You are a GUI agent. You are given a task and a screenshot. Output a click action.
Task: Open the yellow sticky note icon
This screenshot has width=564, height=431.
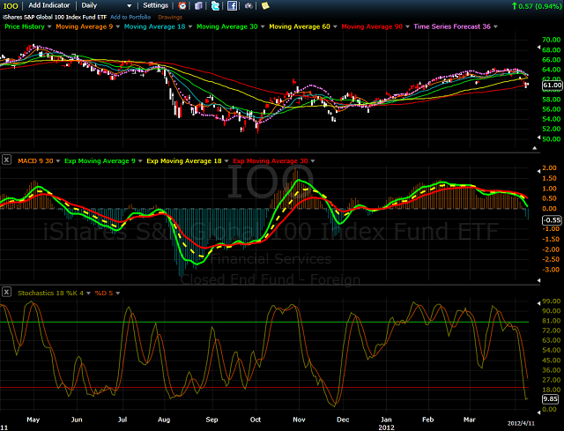coord(265,6)
